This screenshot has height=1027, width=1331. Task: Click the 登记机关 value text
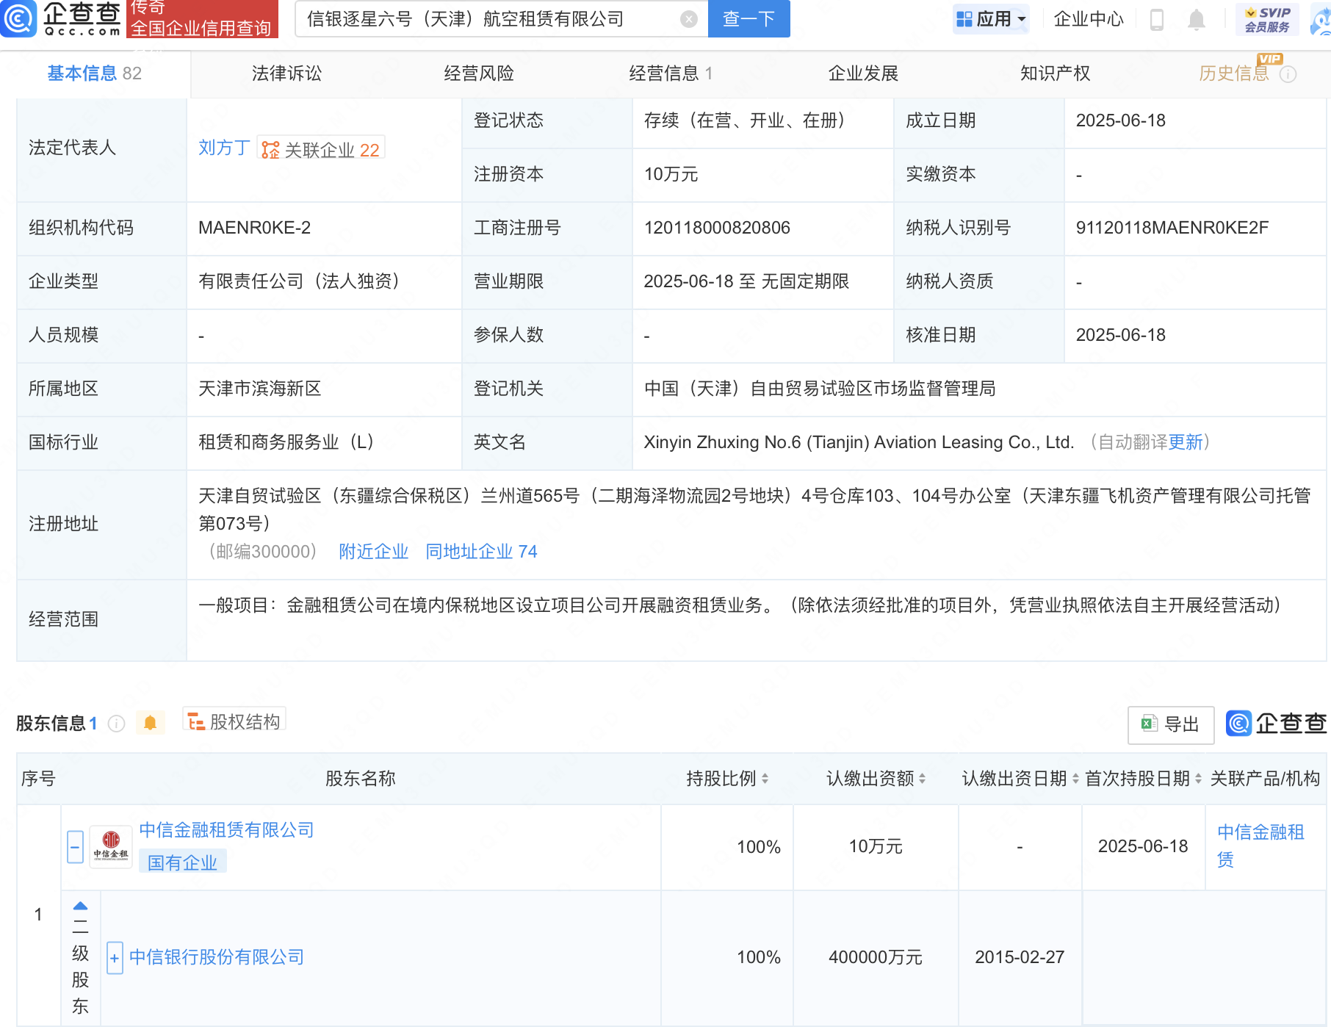(820, 389)
